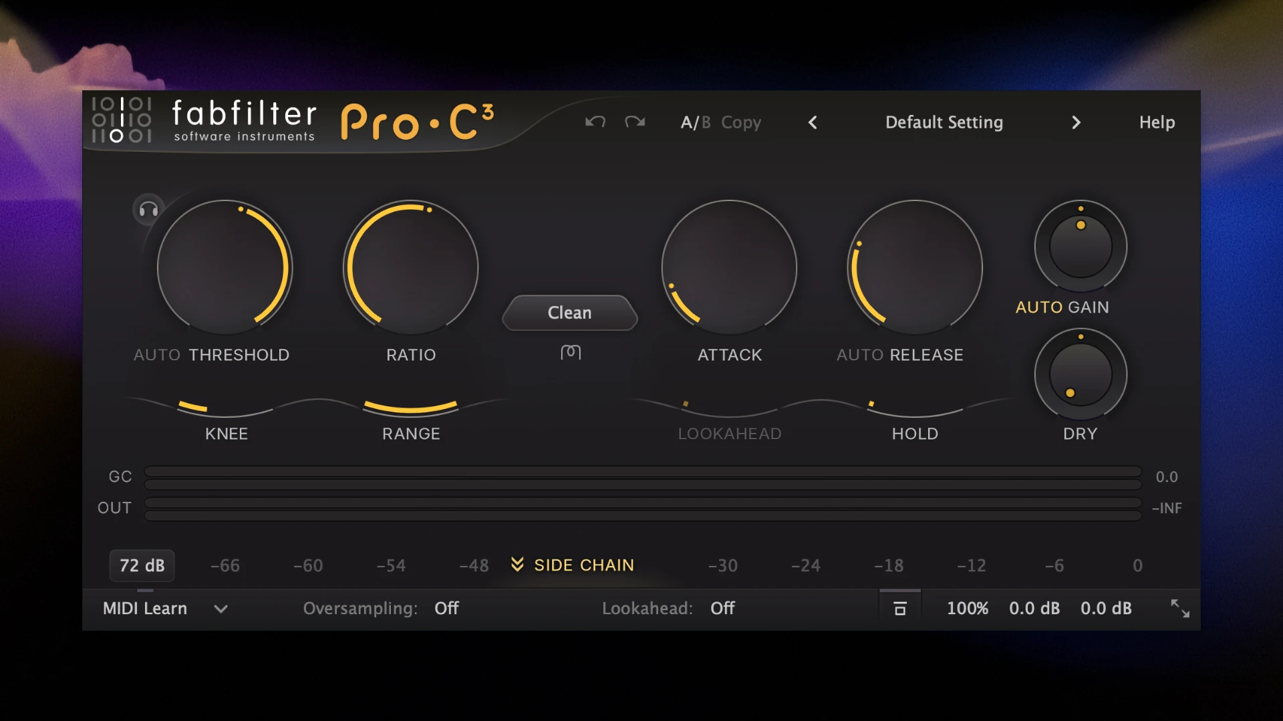1283x721 pixels.
Task: Click the redo arrow icon
Action: 635,122
